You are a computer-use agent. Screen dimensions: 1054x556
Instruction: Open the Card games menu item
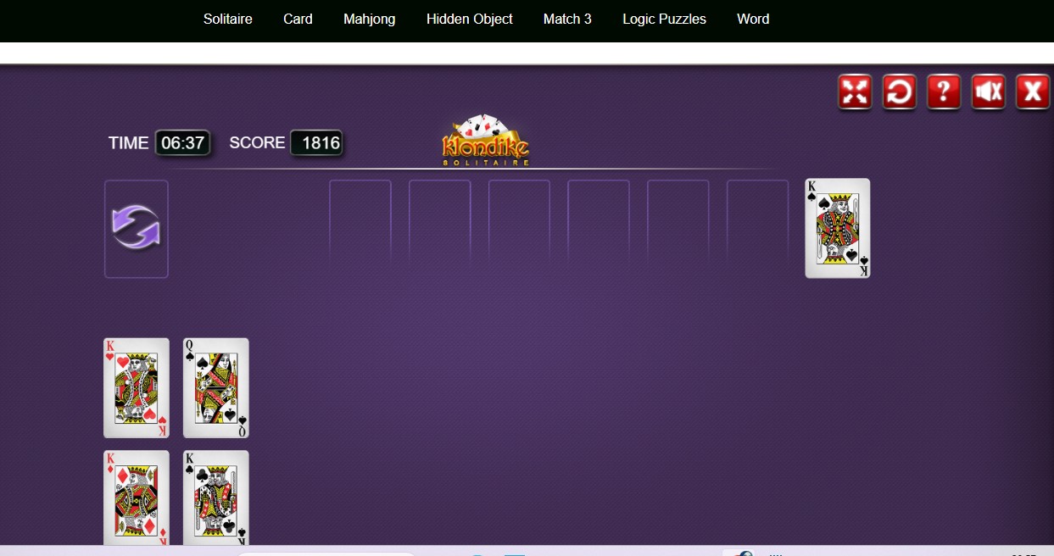coord(298,19)
